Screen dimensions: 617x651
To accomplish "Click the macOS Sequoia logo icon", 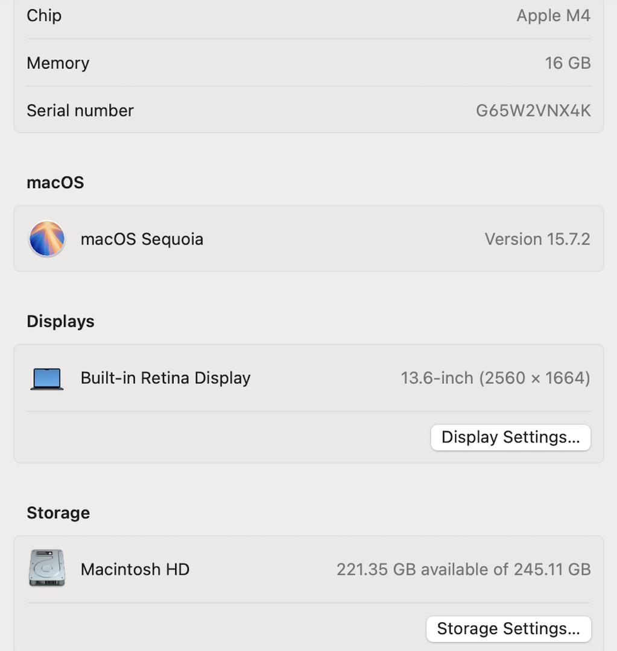I will click(x=47, y=239).
